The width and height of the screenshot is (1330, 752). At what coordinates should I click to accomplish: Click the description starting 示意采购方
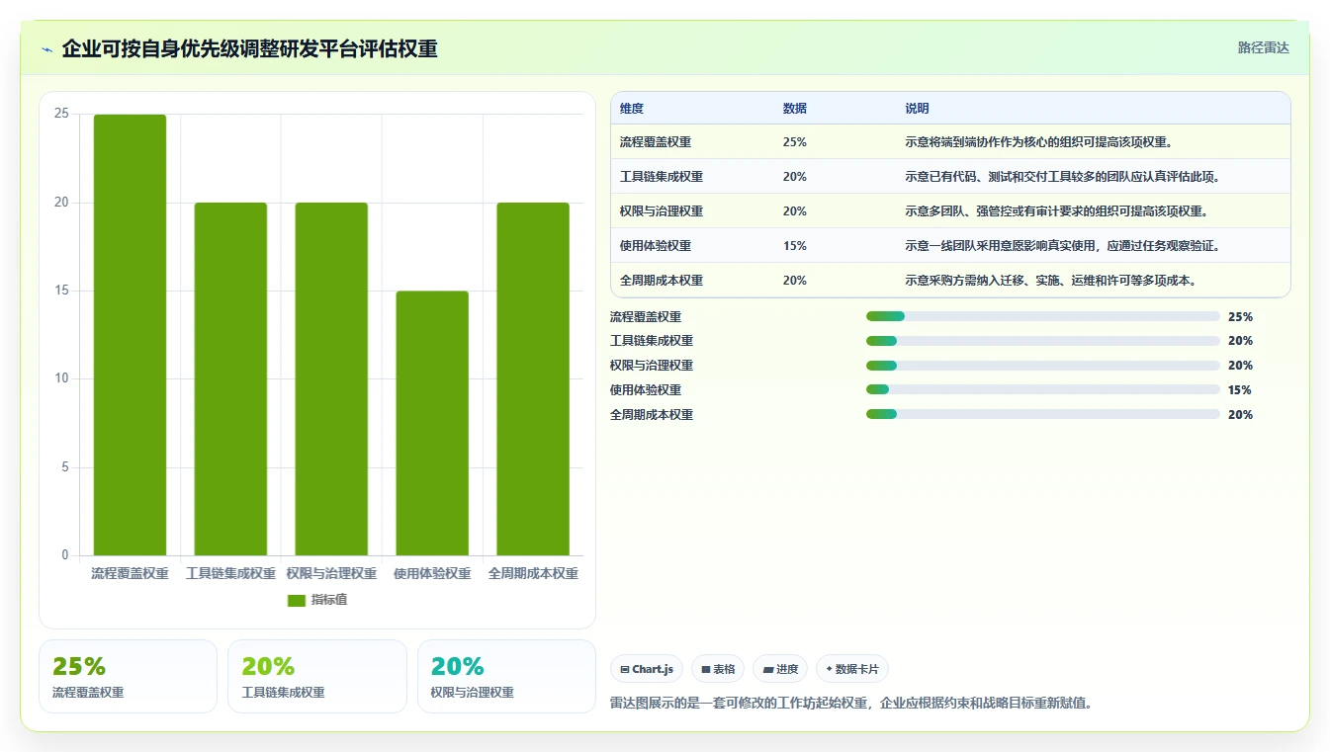1052,281
